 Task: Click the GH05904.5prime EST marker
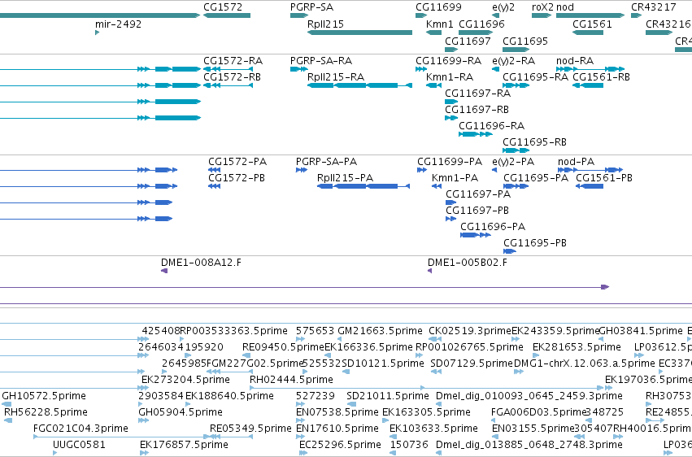click(x=144, y=420)
